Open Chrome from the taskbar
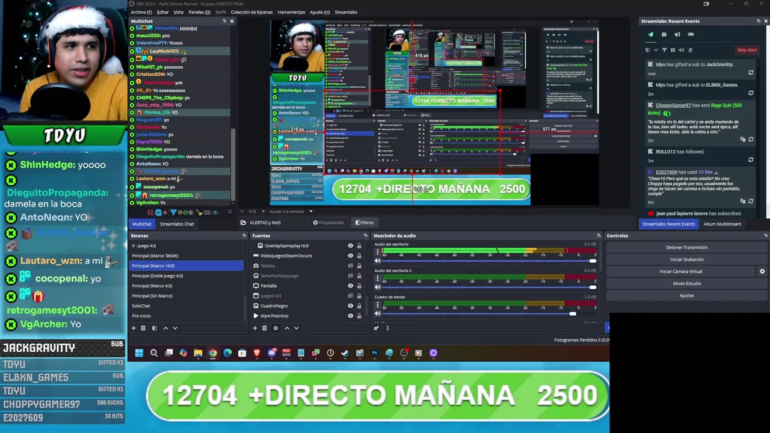This screenshot has width=770, height=433. click(213, 353)
